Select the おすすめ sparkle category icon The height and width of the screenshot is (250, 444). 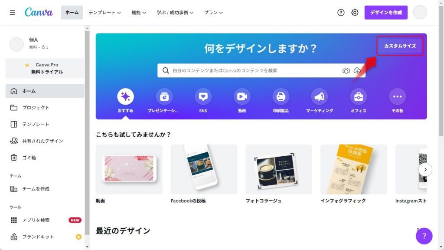[125, 97]
